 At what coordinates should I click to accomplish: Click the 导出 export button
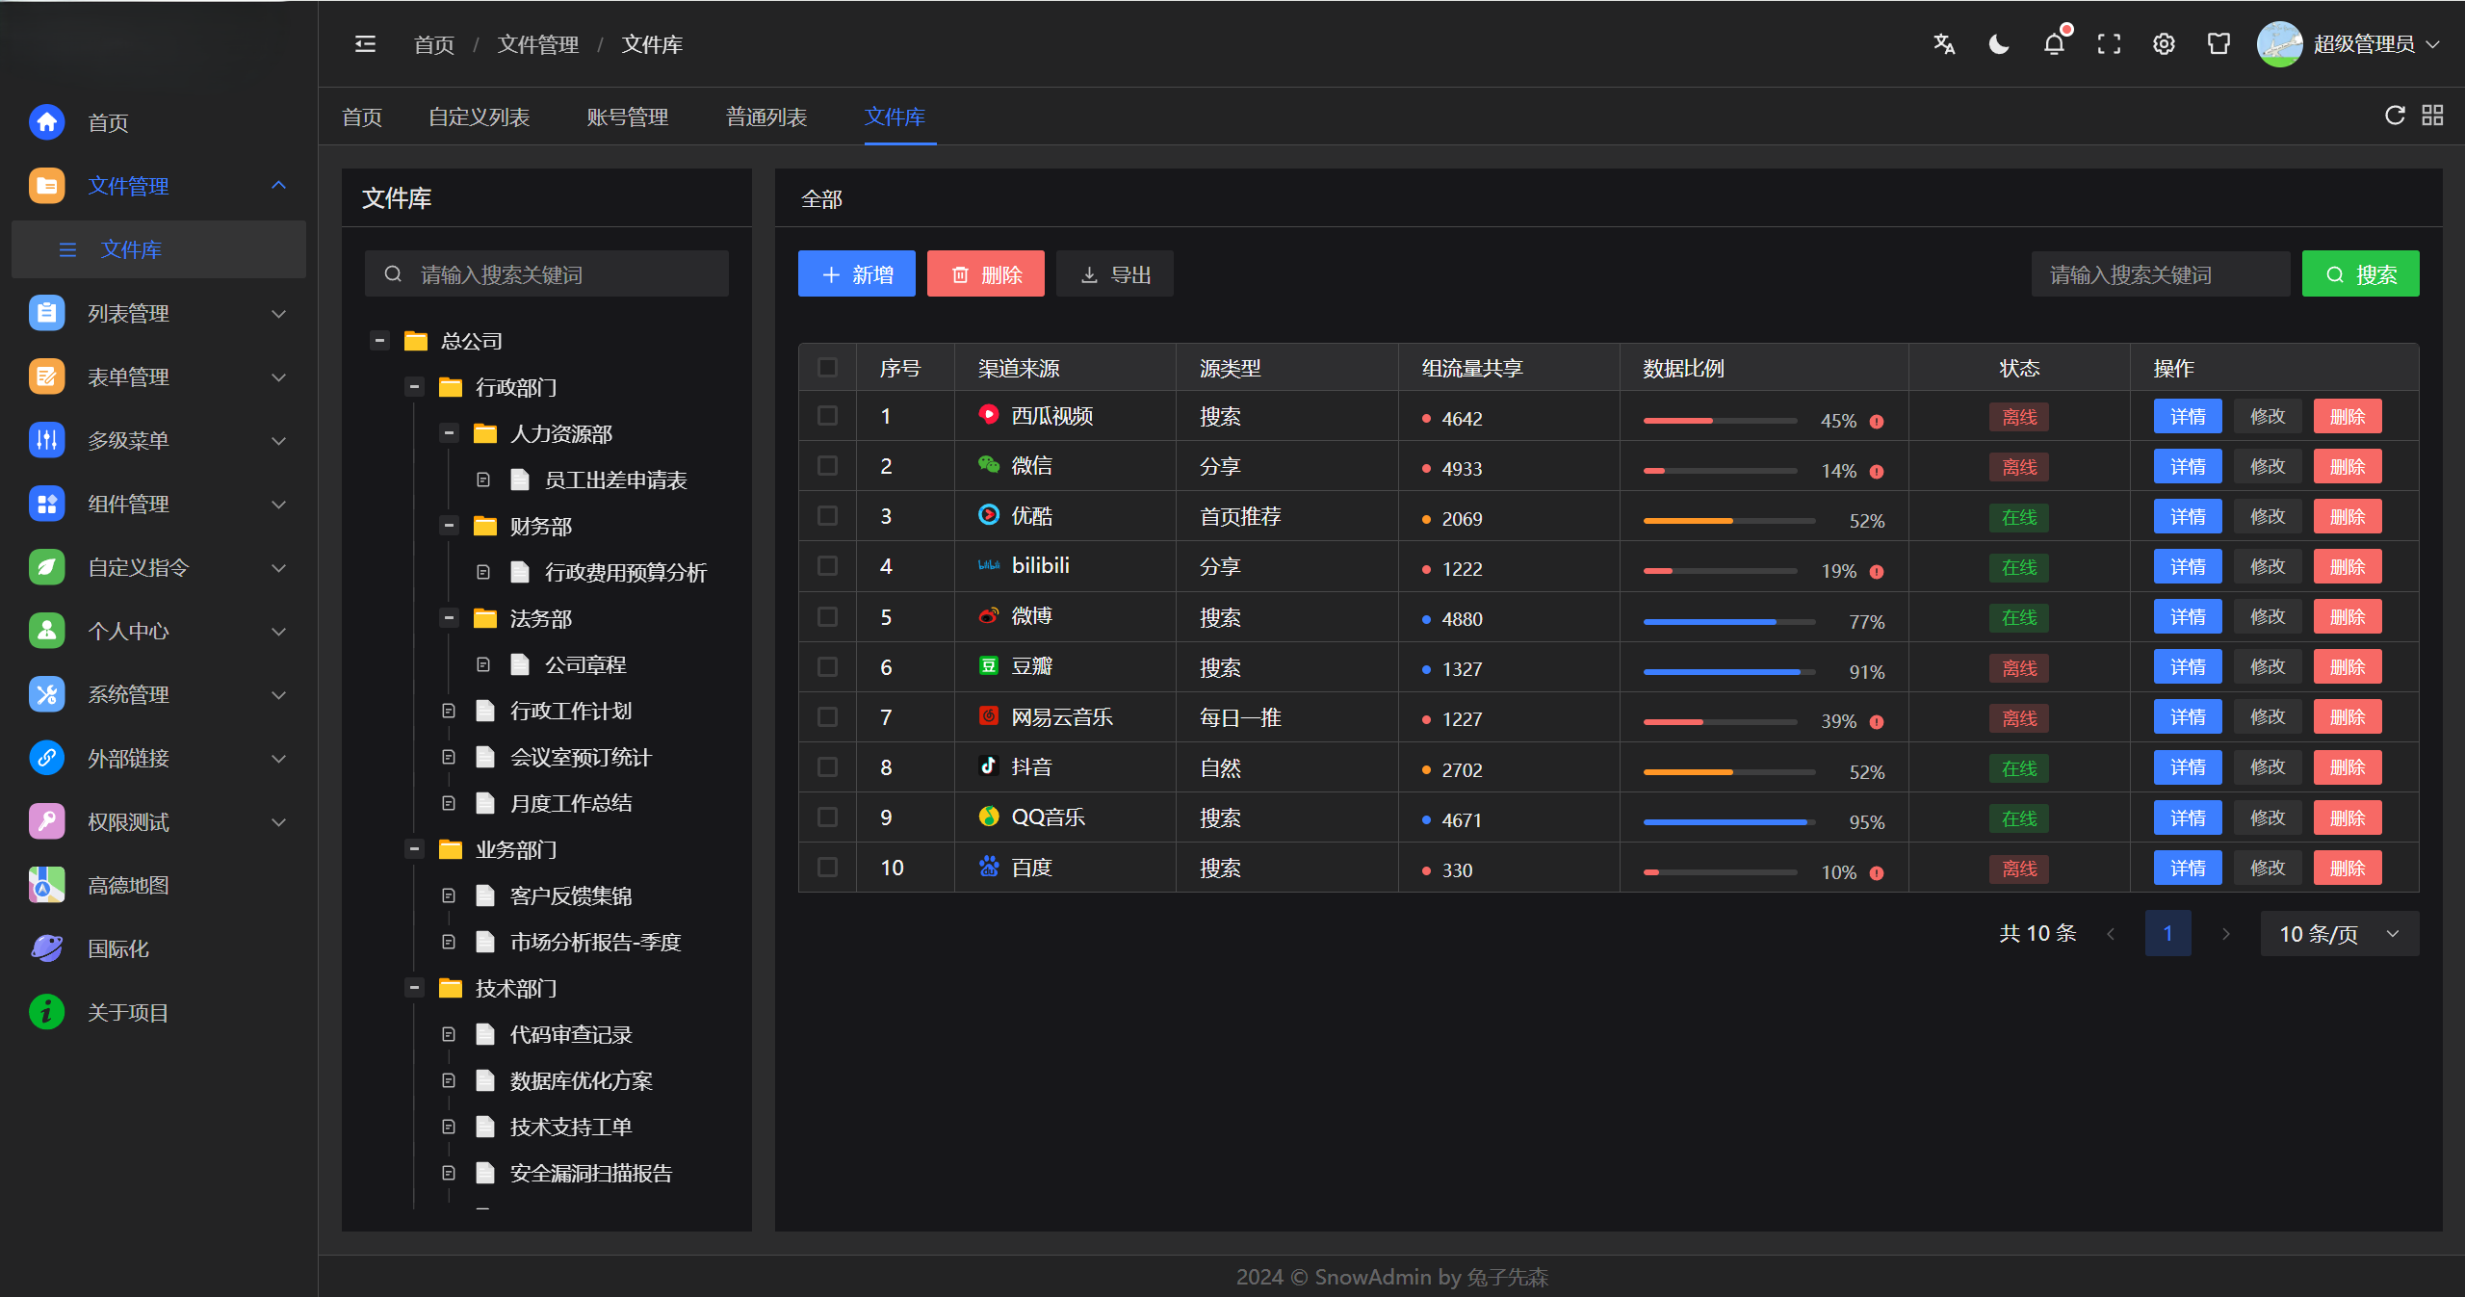tap(1114, 273)
